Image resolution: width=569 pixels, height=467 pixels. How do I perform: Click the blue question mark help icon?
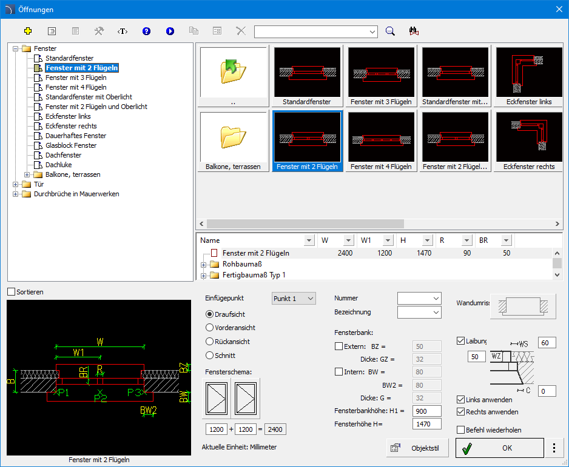coord(146,31)
